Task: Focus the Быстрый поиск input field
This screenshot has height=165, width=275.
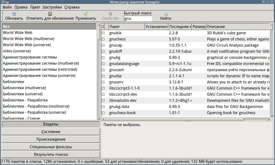Action: click(138, 19)
